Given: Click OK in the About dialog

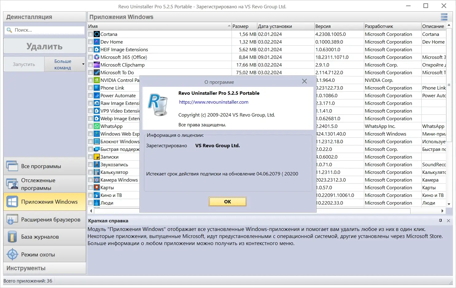Looking at the screenshot, I should [228, 202].
